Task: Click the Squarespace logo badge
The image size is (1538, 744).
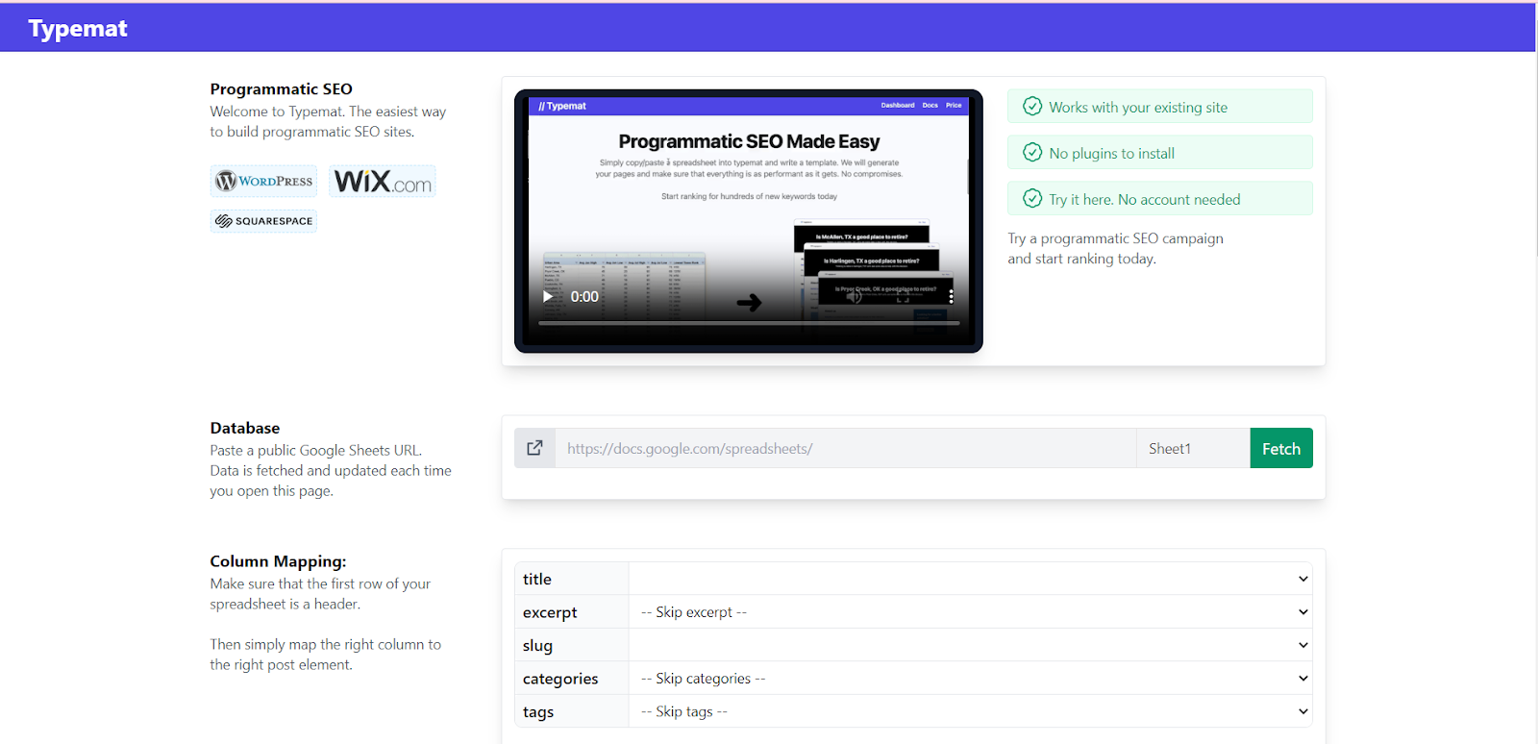Action: click(263, 221)
